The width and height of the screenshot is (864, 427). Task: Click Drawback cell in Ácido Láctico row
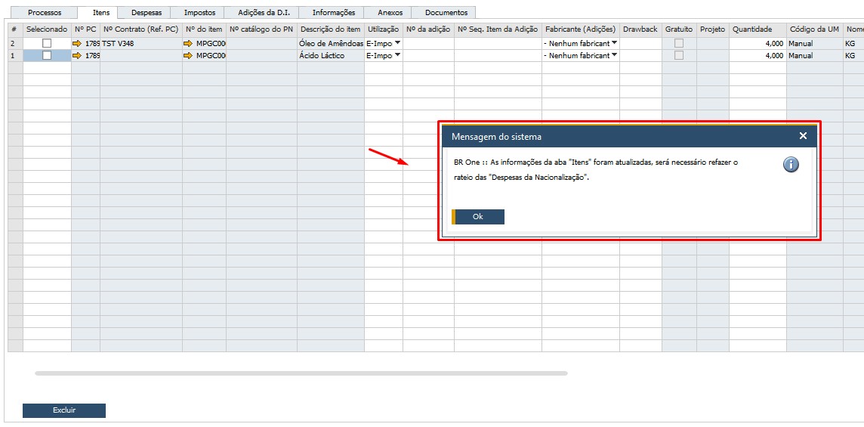(640, 55)
